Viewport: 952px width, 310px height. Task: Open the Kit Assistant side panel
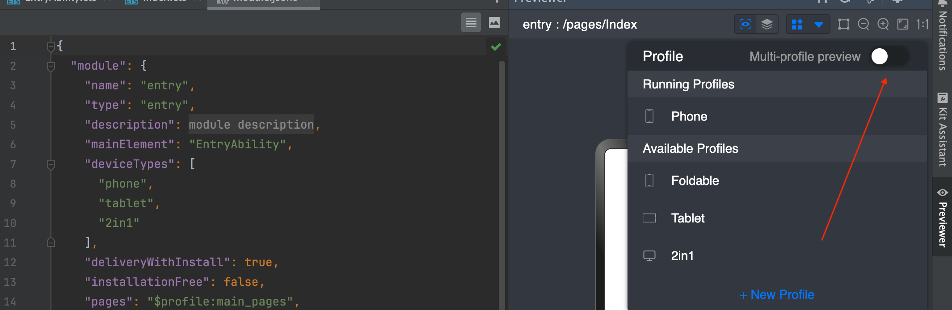click(942, 130)
